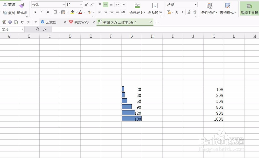
Task: Click the draw border table icon
Action: tap(63, 12)
